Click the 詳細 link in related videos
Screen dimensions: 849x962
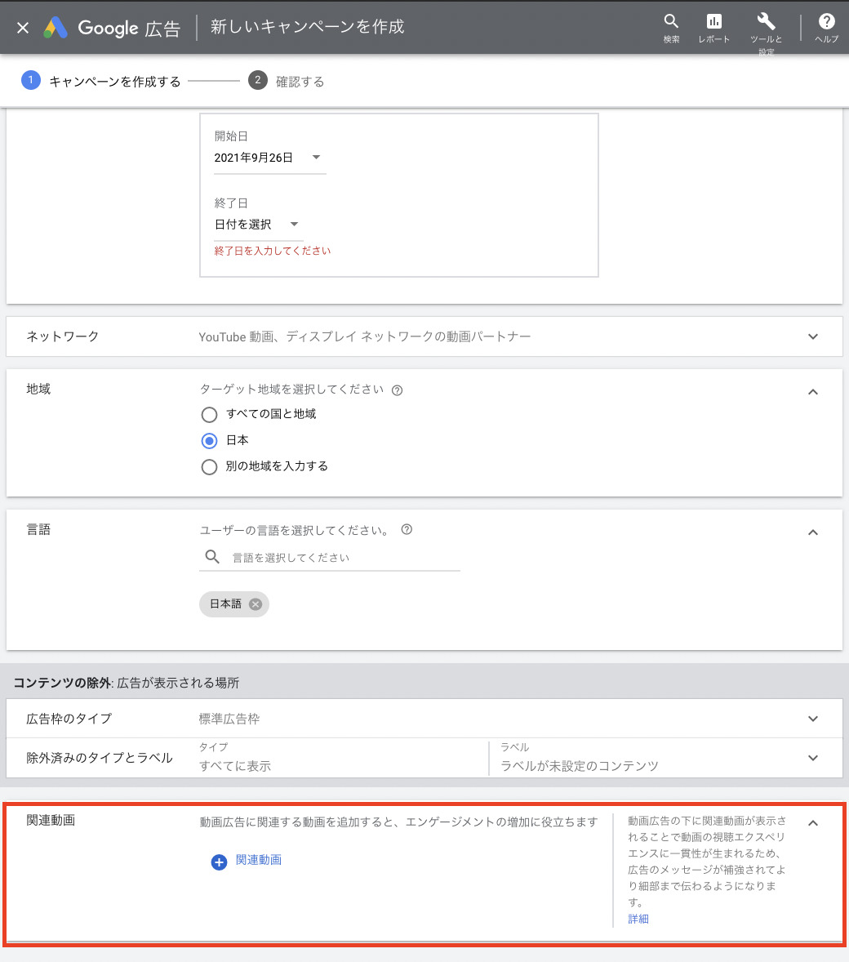(x=638, y=919)
